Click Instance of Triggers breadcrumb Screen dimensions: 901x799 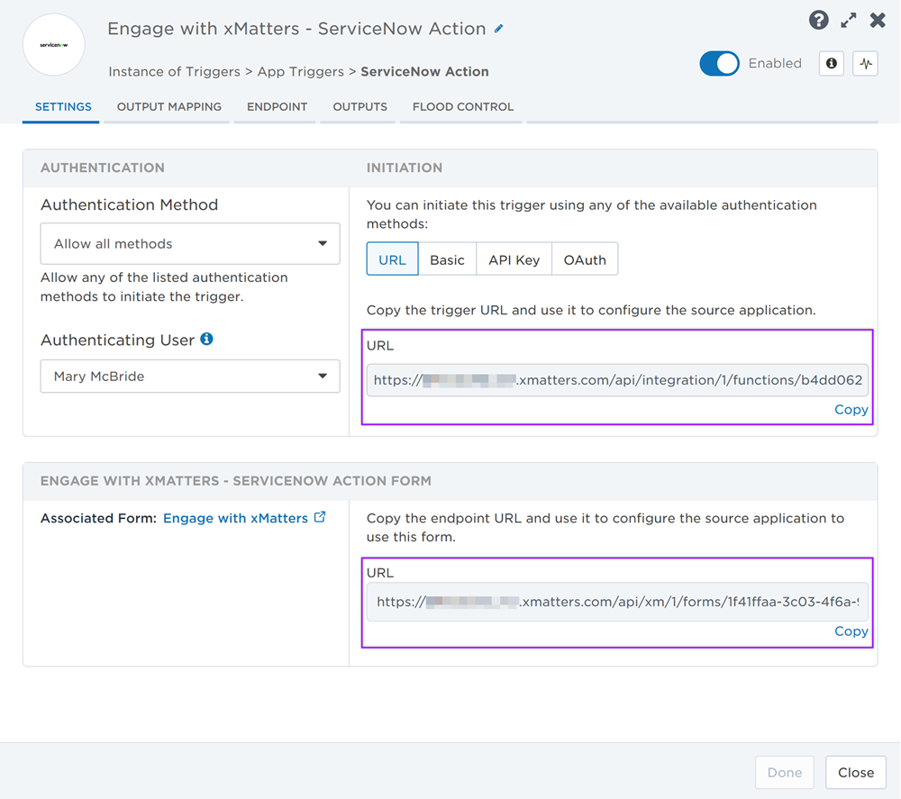tap(174, 72)
